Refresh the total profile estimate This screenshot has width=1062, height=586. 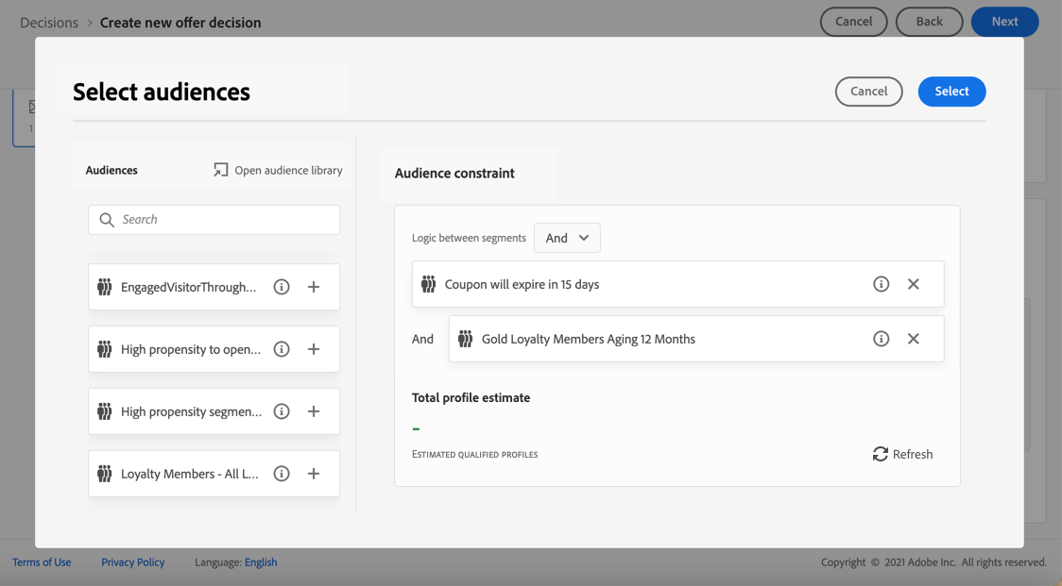pyautogui.click(x=902, y=454)
